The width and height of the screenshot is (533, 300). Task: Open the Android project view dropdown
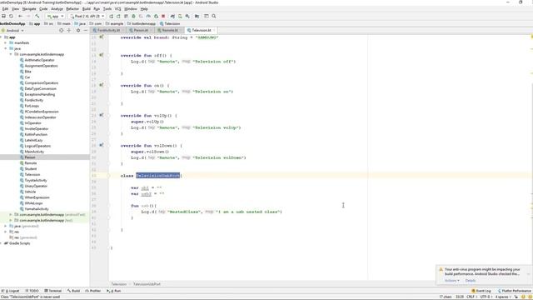click(x=13, y=30)
